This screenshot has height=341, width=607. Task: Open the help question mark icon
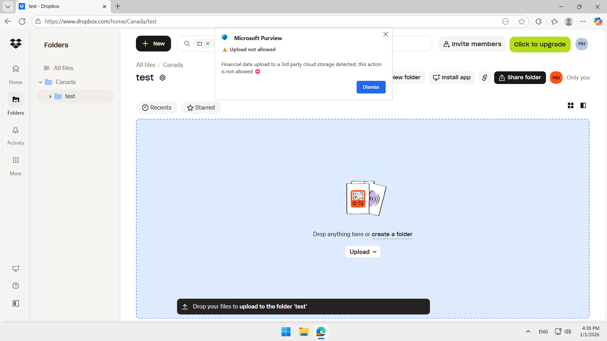15,286
